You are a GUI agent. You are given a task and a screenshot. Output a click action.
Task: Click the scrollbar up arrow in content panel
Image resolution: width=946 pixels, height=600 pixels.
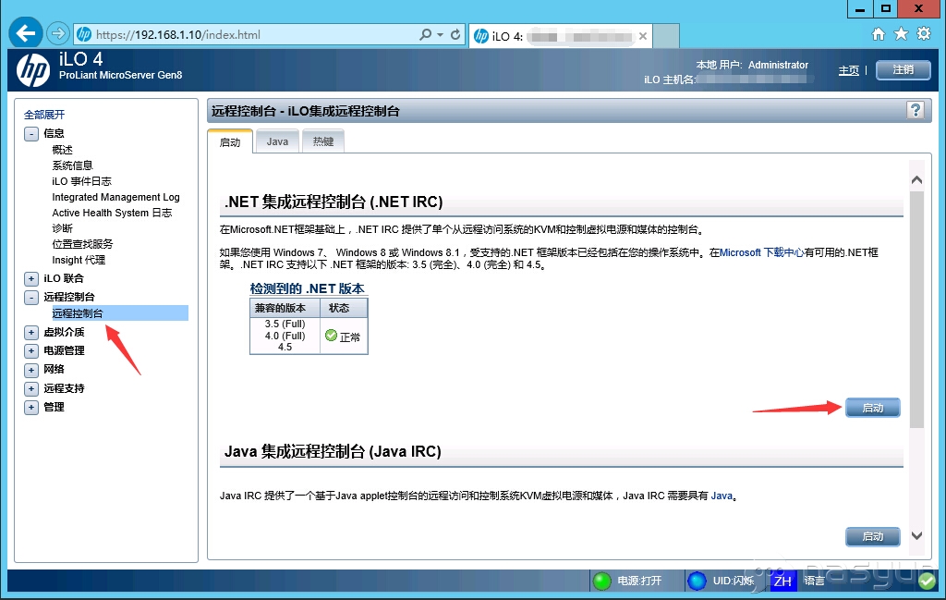[916, 180]
